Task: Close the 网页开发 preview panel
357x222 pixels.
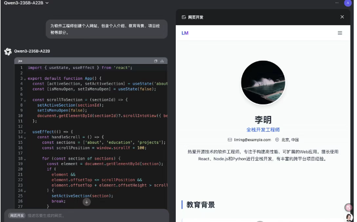Action: click(x=342, y=17)
